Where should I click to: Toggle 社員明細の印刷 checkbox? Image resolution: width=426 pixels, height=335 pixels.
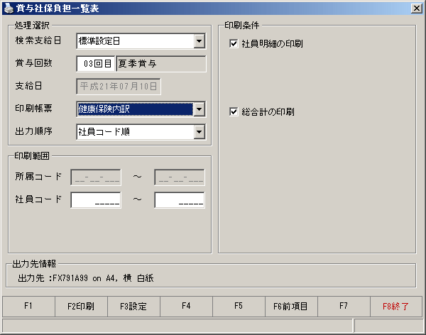pyautogui.click(x=234, y=43)
